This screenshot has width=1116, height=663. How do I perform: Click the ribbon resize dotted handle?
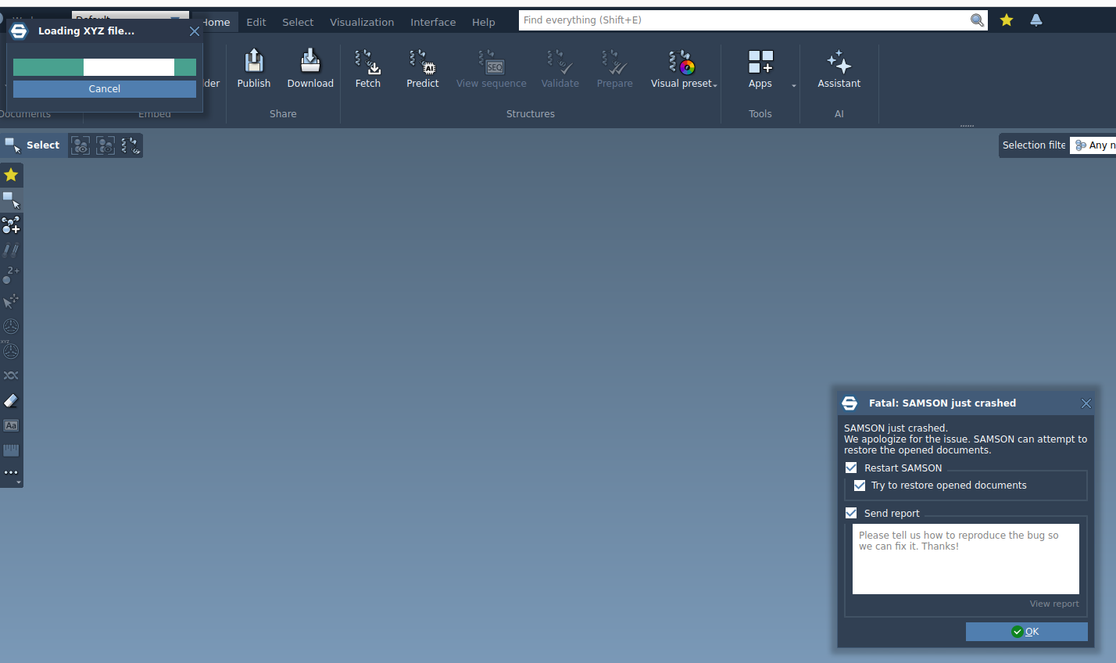967,126
